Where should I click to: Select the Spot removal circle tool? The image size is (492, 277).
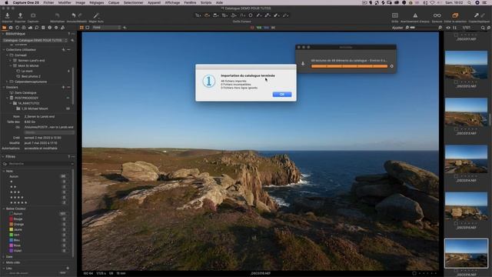(251, 15)
